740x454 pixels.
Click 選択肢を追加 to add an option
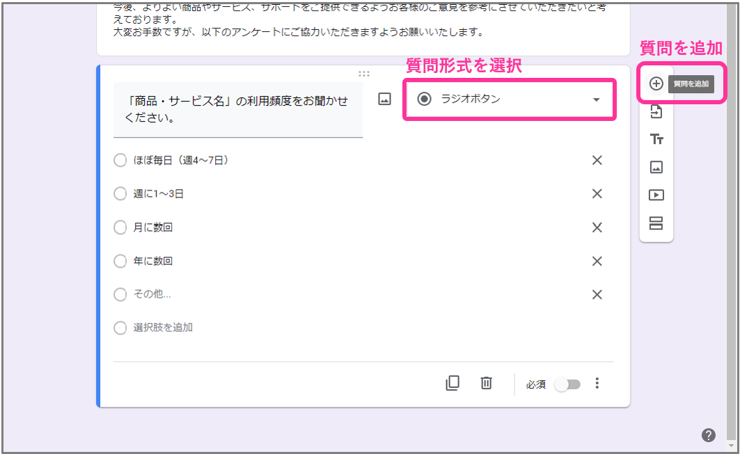coord(163,327)
